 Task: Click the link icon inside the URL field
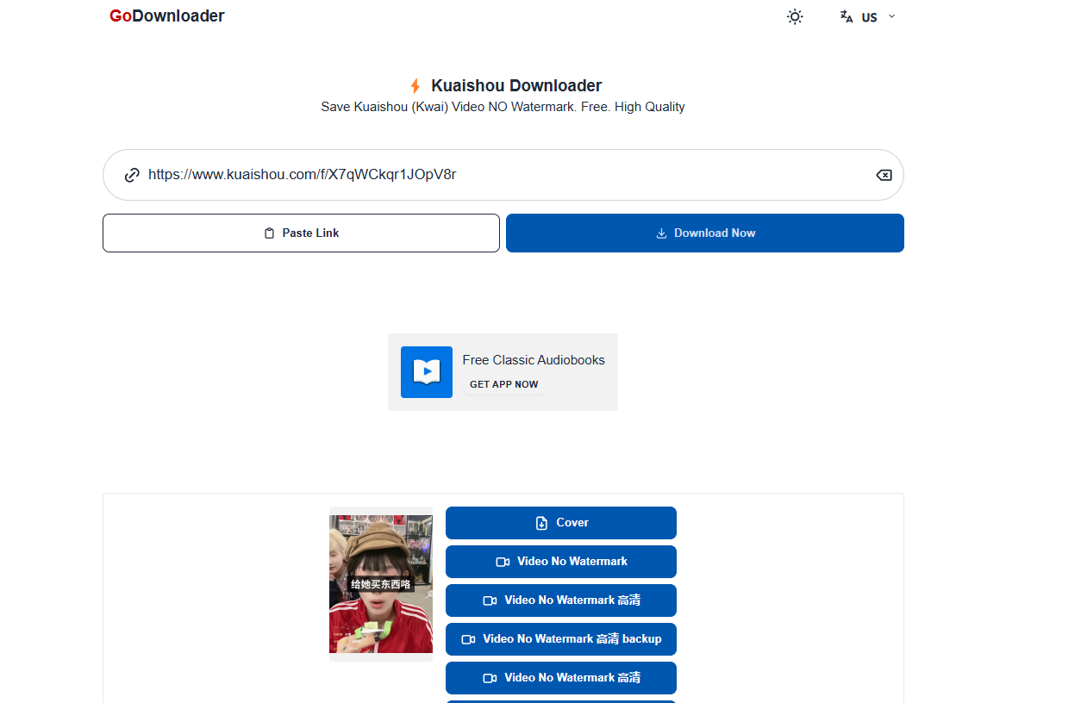[131, 175]
